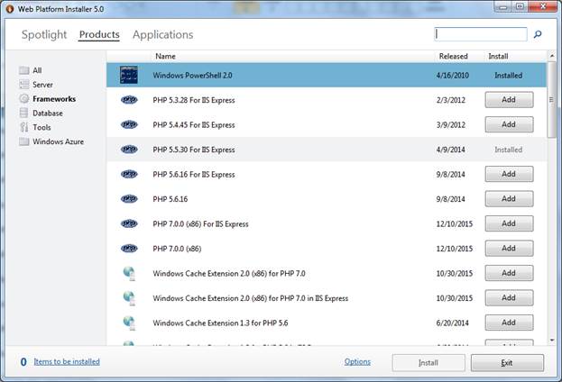Click the 4/9/2014 release date
This screenshot has height=382, width=562.
coord(450,150)
